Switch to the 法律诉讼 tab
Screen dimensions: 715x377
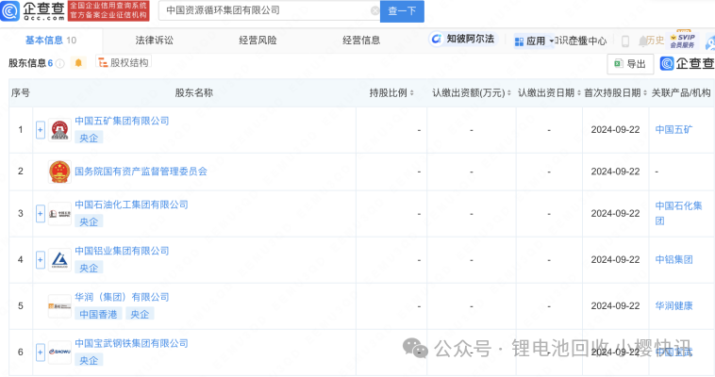click(x=155, y=41)
